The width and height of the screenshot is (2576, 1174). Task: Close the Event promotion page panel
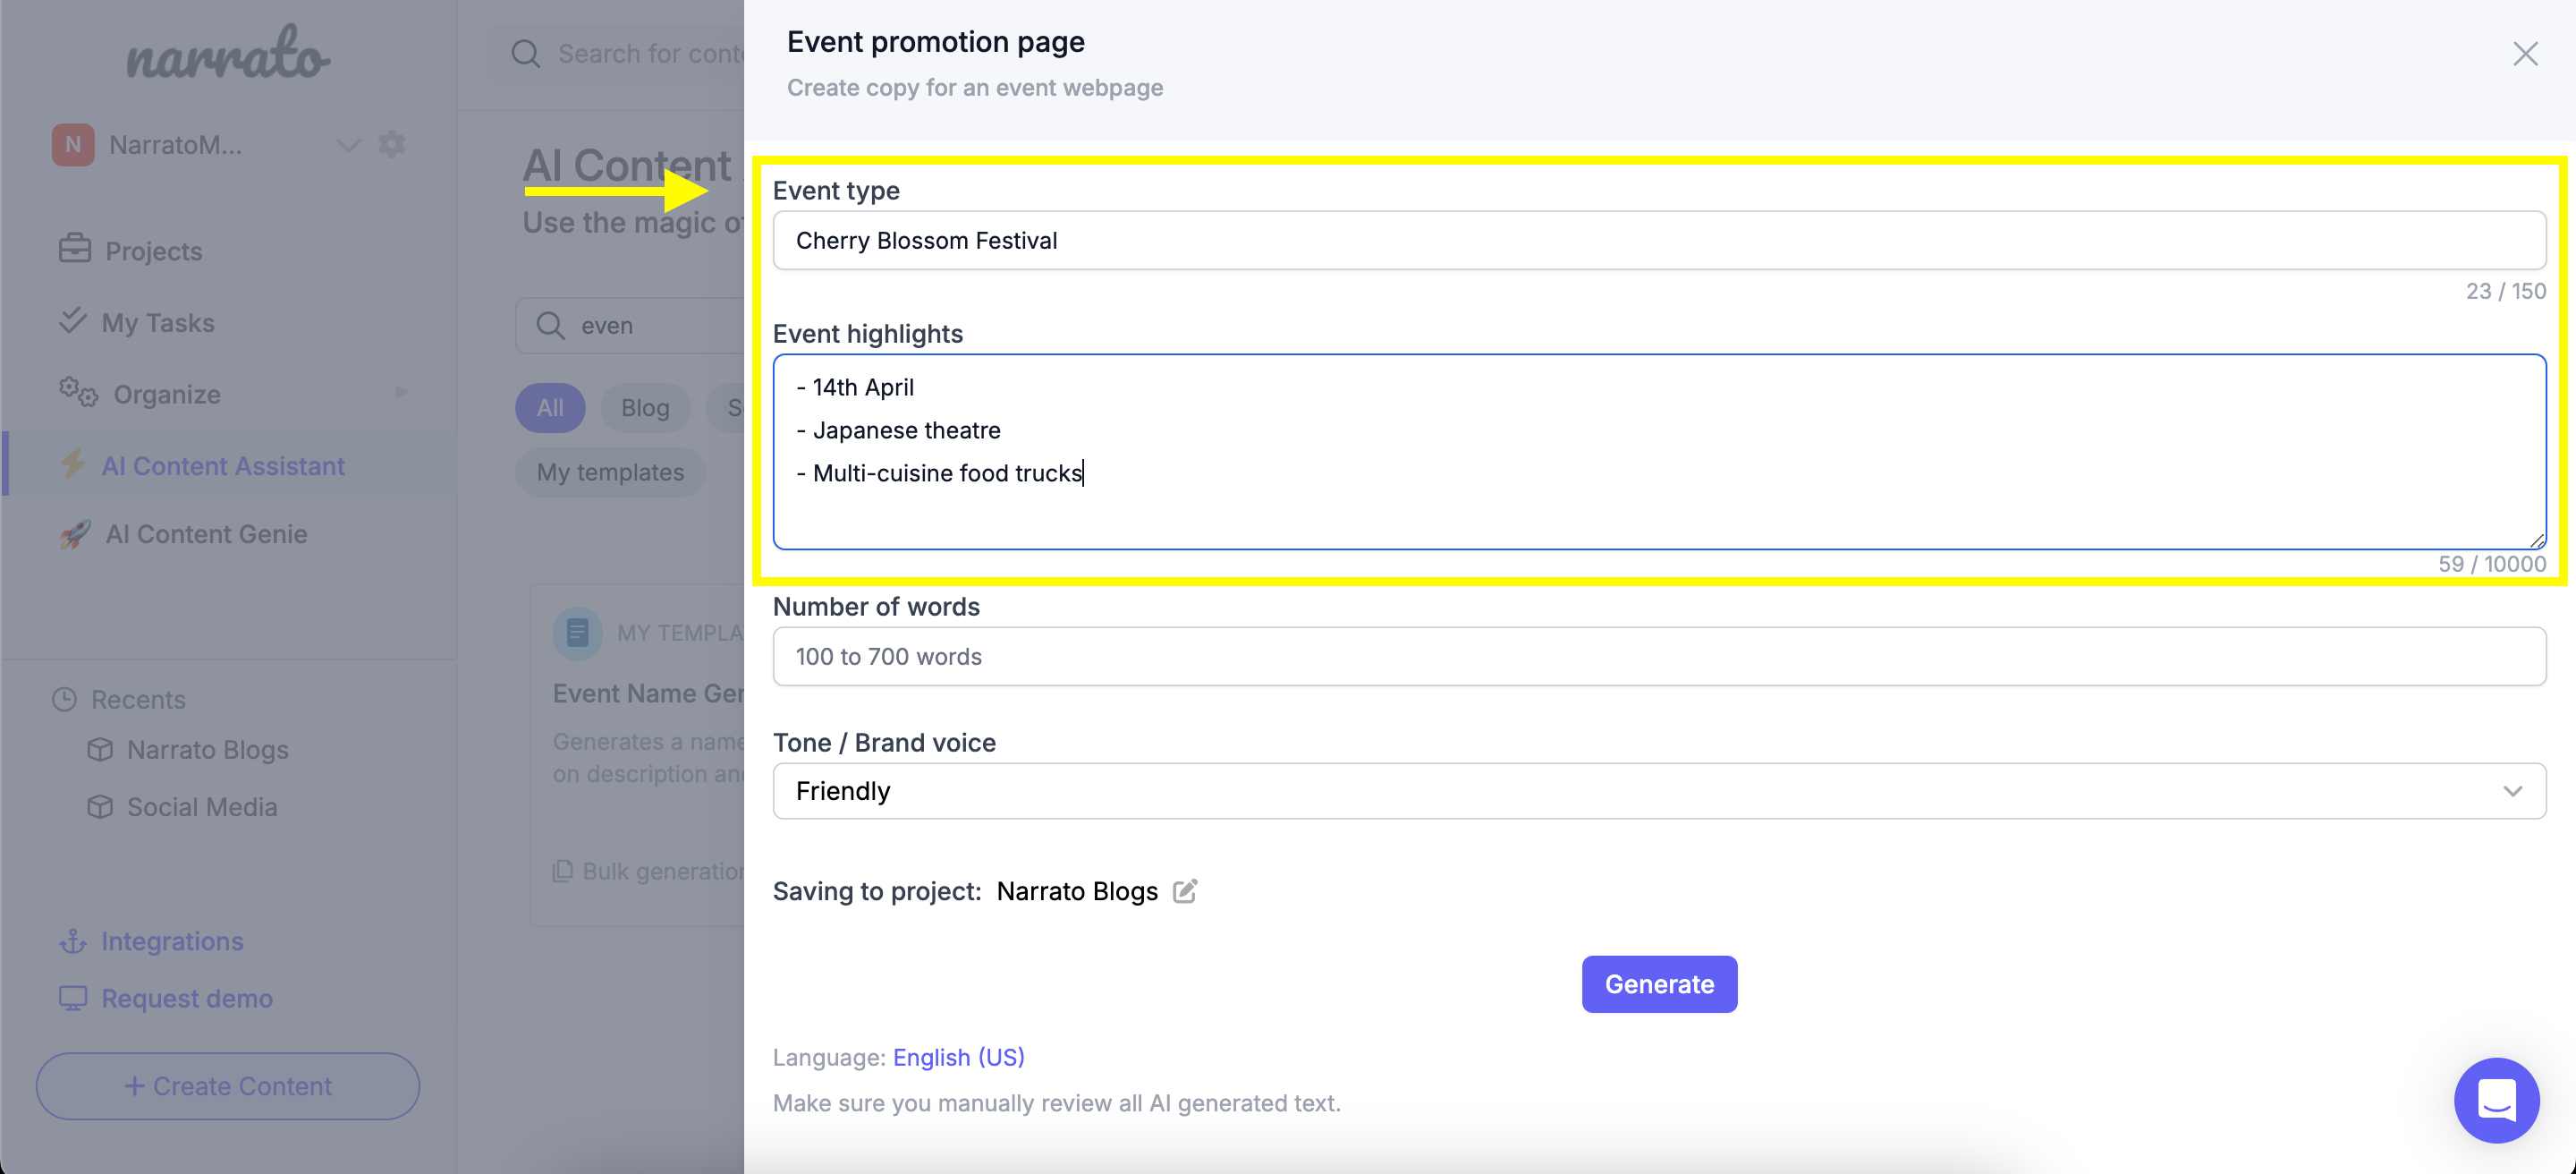2525,54
